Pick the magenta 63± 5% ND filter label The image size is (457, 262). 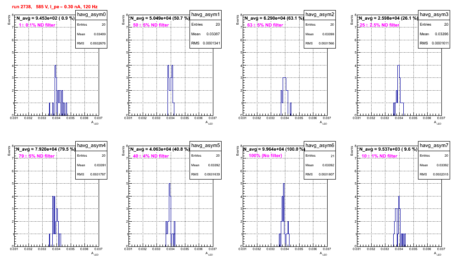[x=265, y=25]
